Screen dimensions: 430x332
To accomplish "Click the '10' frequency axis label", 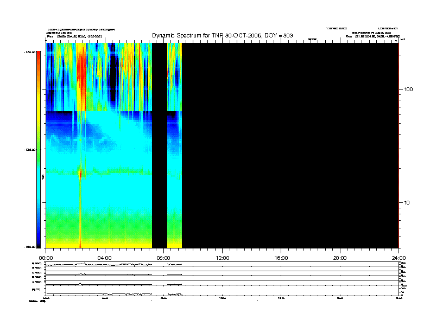I will coord(407,203).
